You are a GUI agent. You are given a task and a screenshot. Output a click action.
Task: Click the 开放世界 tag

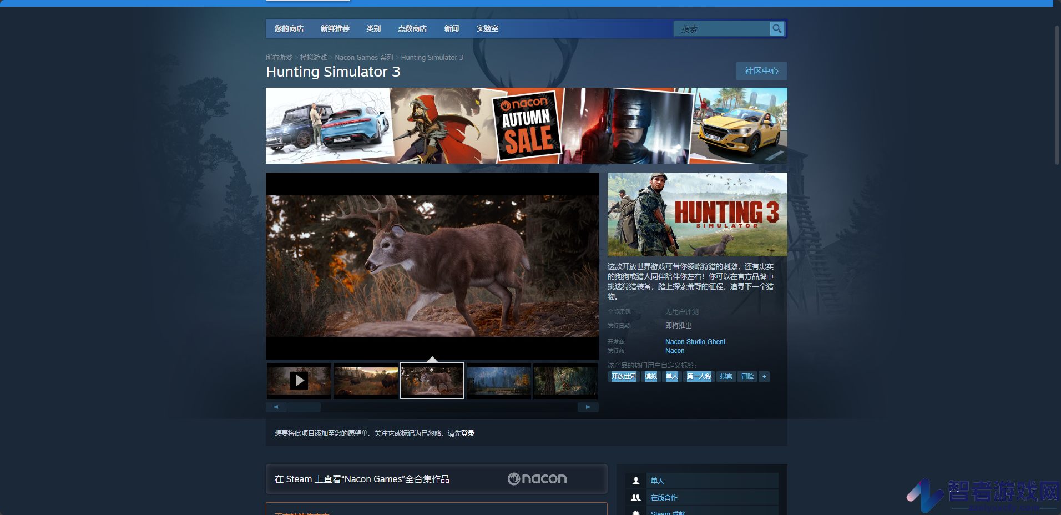pyautogui.click(x=624, y=377)
